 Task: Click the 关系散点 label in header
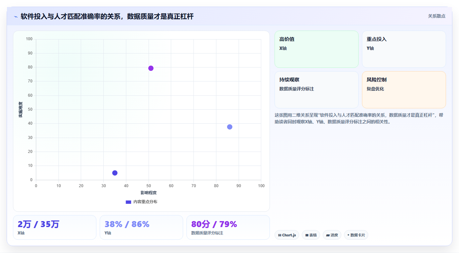pyautogui.click(x=436, y=16)
